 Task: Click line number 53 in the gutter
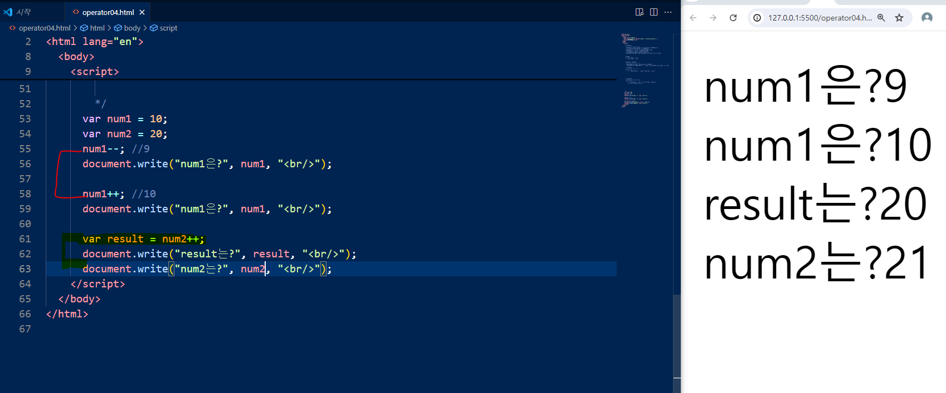[25, 119]
